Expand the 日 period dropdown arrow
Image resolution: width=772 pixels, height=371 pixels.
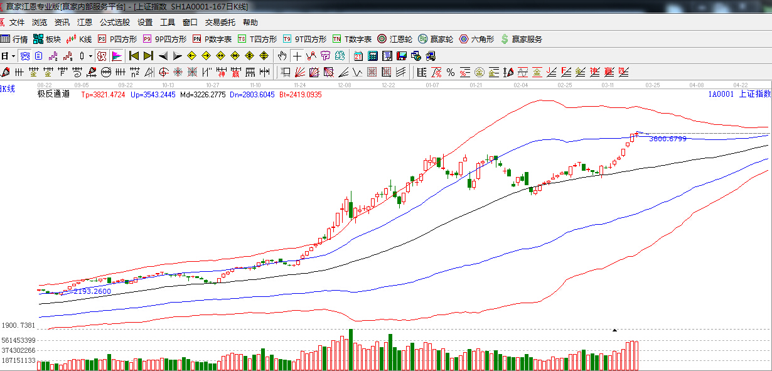coord(13,56)
